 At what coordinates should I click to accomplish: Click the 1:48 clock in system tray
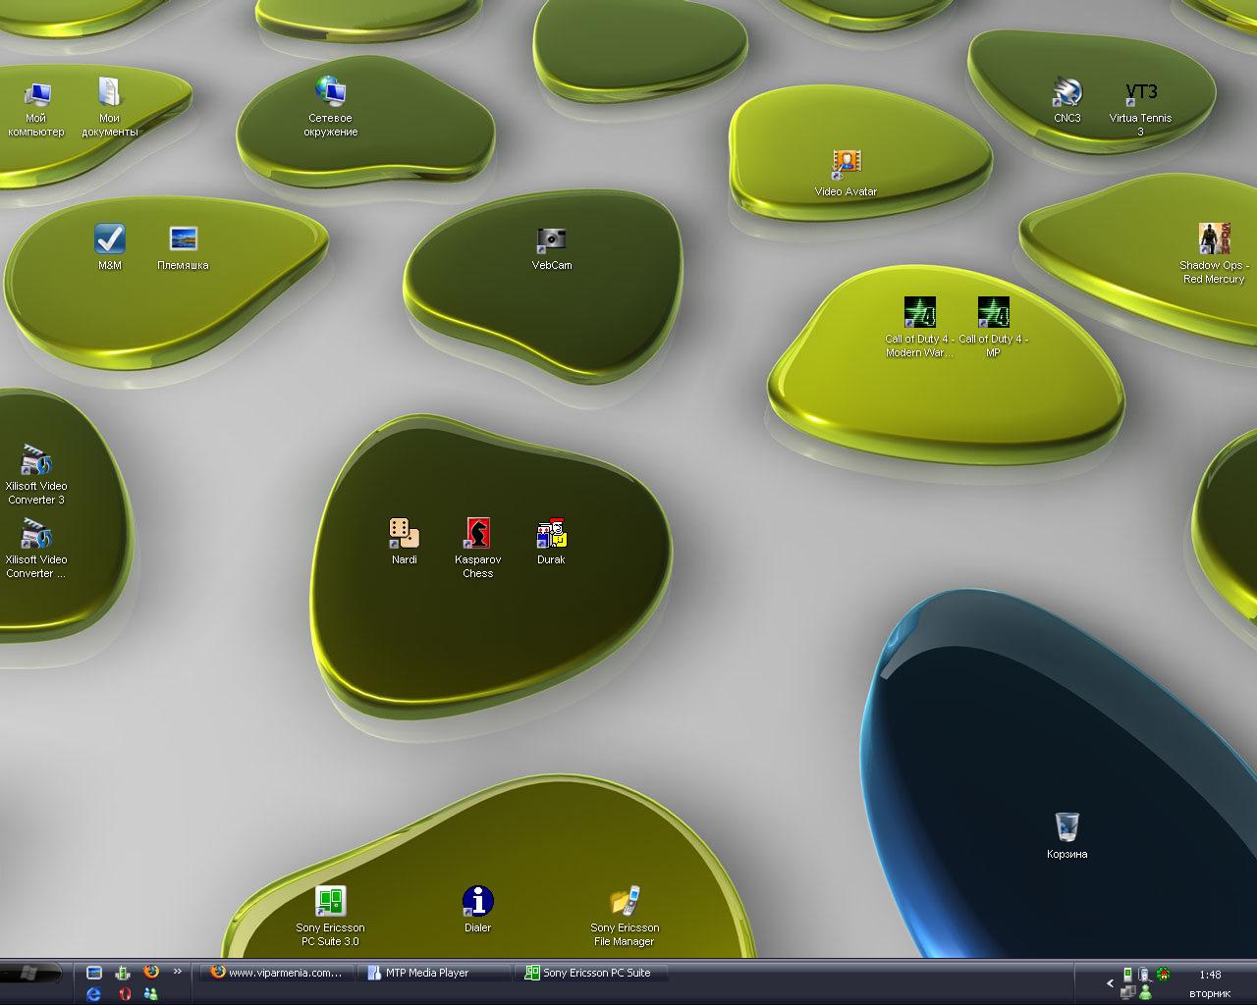1210,975
